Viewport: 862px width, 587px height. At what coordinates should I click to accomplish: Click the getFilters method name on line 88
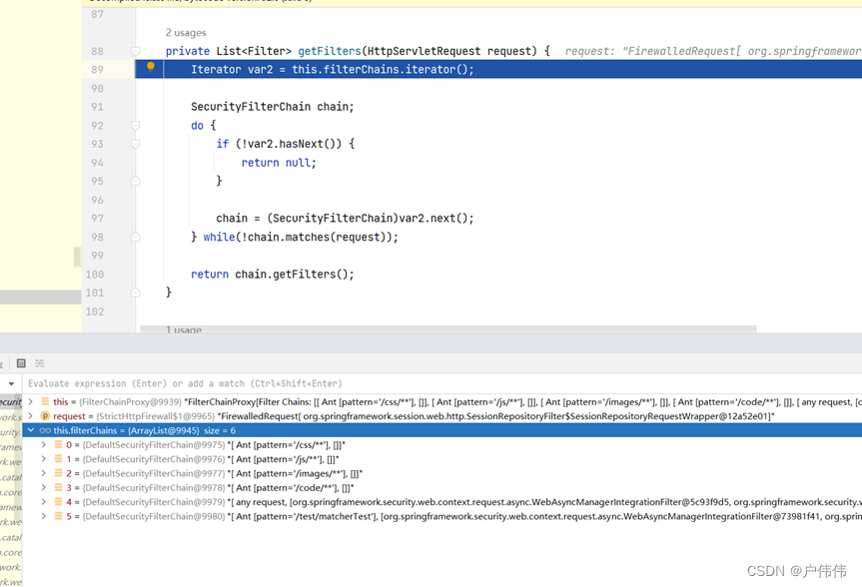coord(330,51)
